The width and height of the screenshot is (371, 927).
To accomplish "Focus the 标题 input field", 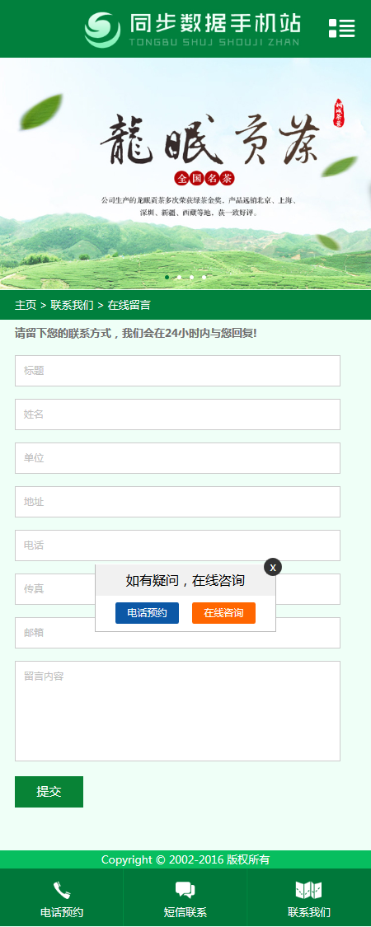I will pos(177,371).
